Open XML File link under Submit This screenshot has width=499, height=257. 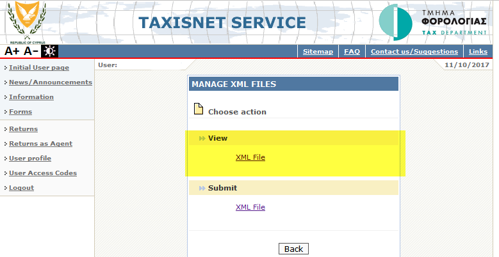tap(250, 207)
